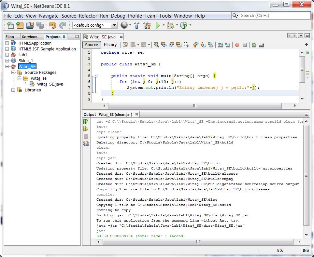Toggle bookmark on current line

[x=211, y=45]
